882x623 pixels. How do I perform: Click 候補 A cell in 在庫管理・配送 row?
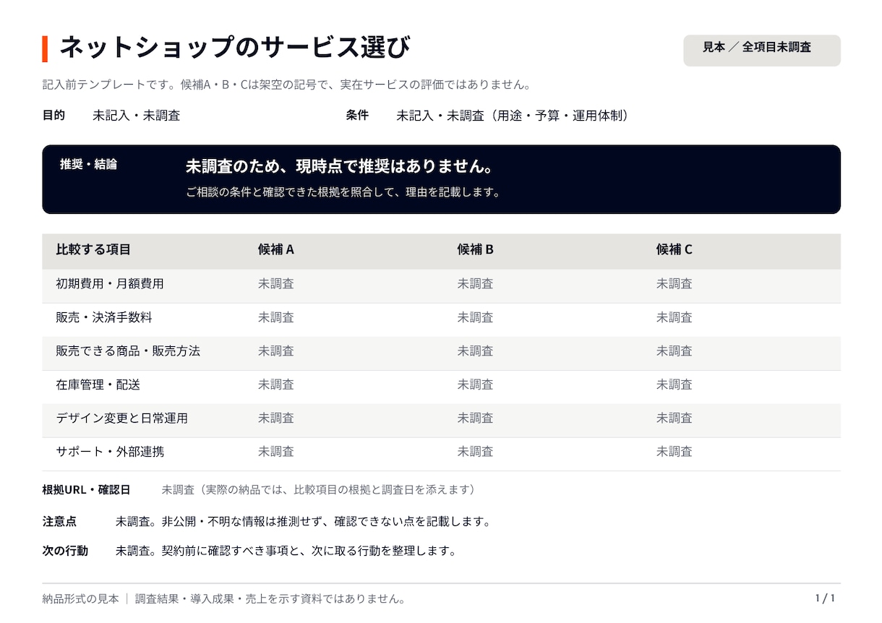tap(276, 384)
